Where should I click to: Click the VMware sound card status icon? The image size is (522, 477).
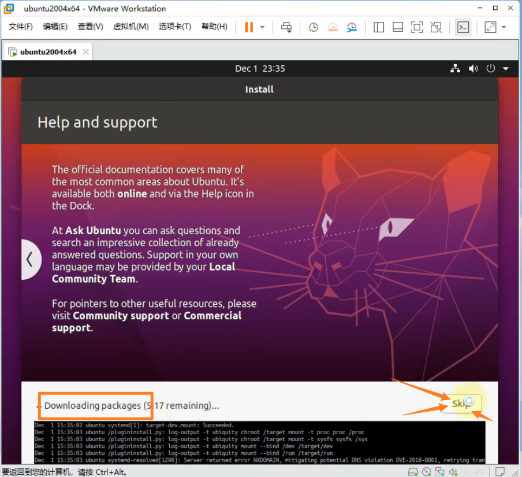tap(453, 472)
